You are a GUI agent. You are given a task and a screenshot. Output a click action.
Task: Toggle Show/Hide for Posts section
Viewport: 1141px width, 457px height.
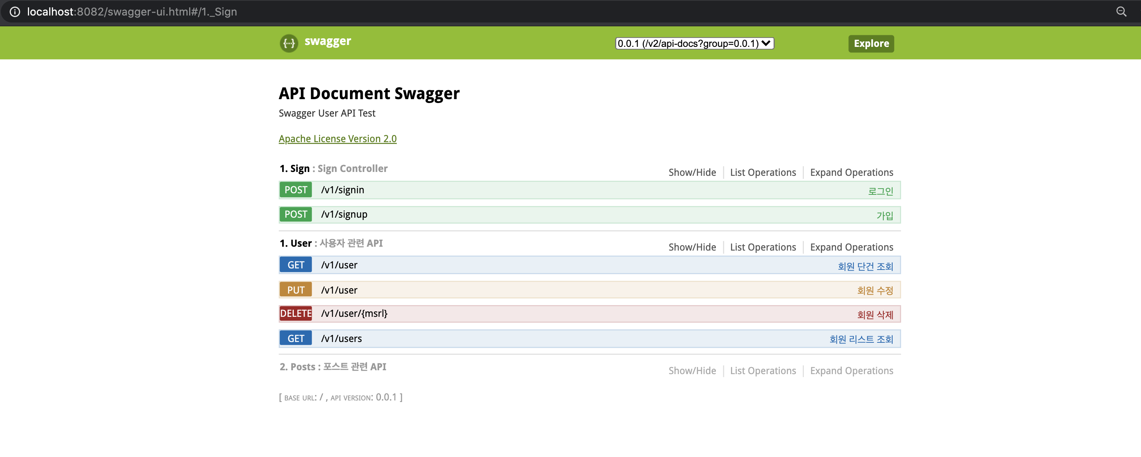point(692,371)
